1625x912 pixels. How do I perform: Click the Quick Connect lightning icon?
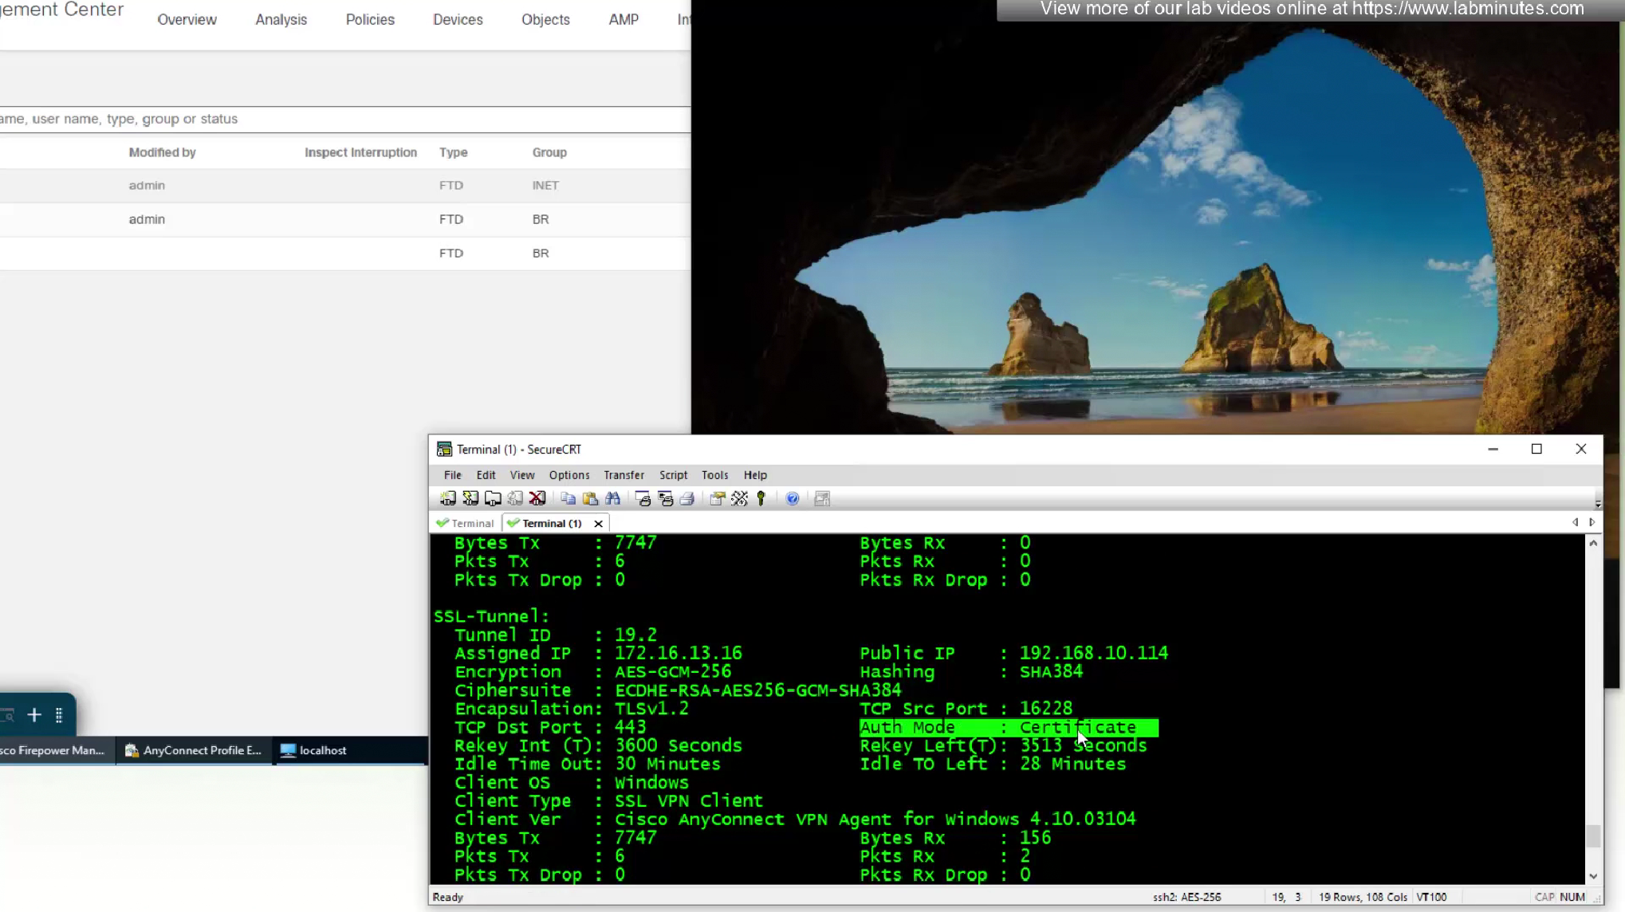(x=470, y=499)
